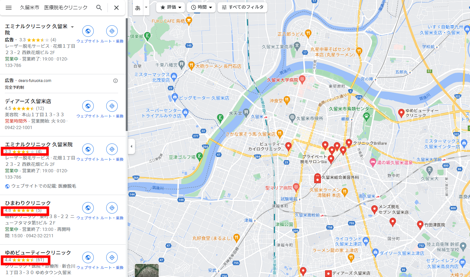Screen dimensions: 470x277
Task: Click the 久留米ラーメン清陽軒 本店 icon
Action: click(345, 192)
